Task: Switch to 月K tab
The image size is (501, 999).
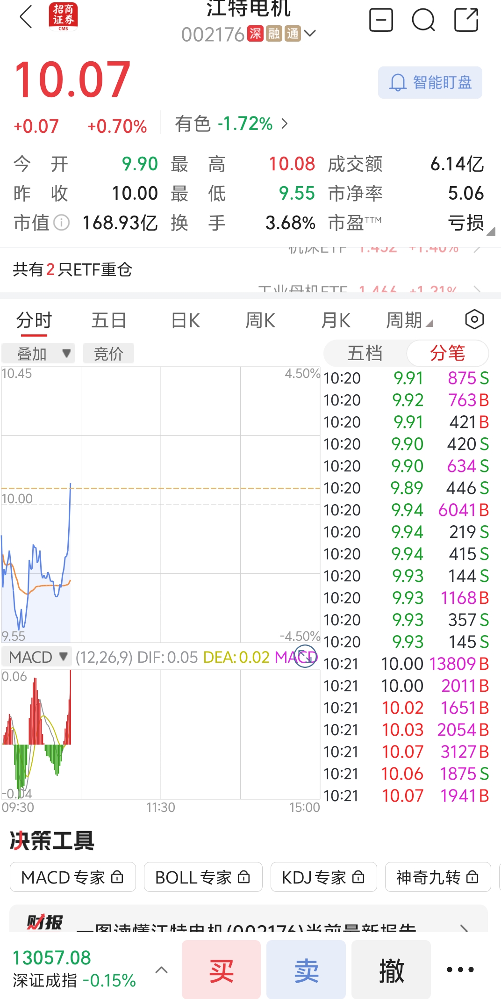Action: pos(336,321)
